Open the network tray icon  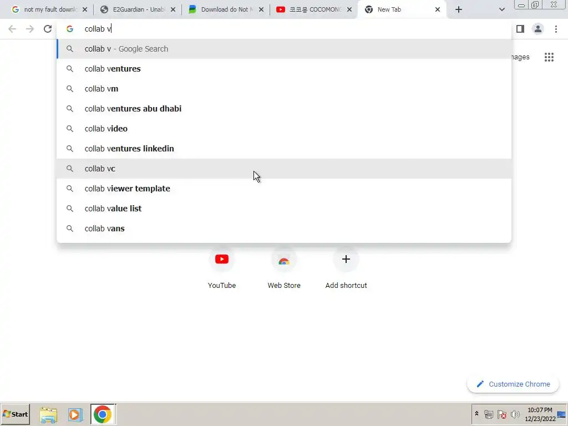[x=488, y=414]
